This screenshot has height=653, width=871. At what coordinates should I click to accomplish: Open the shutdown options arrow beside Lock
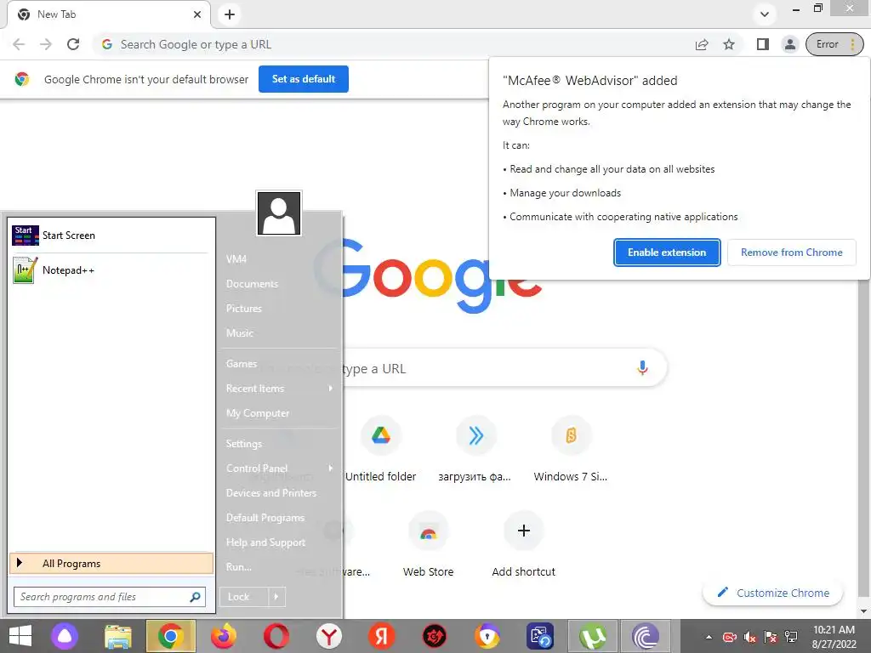[x=276, y=597]
